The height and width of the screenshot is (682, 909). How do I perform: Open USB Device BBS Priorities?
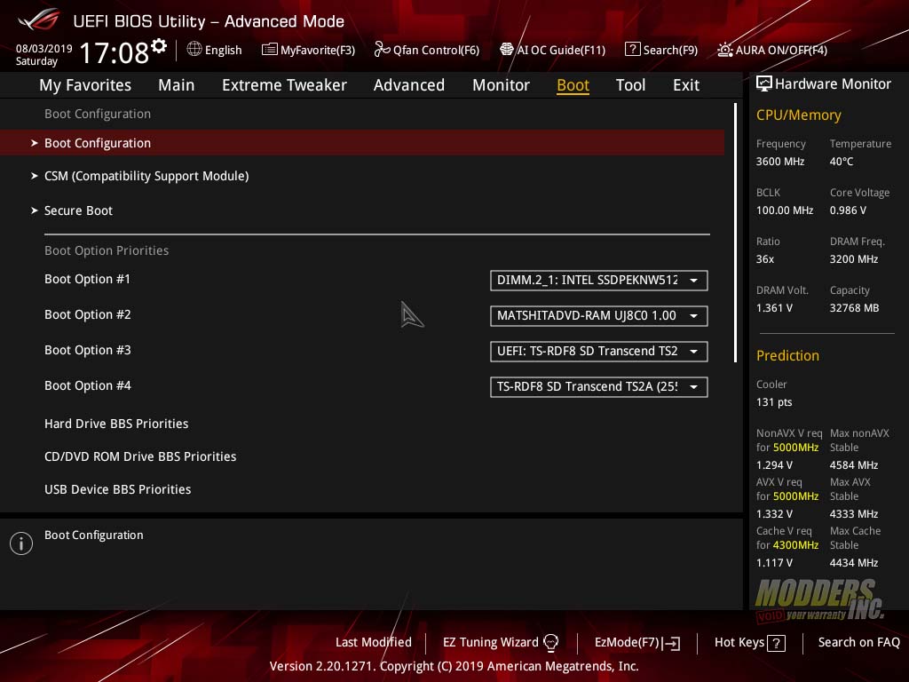pyautogui.click(x=118, y=489)
